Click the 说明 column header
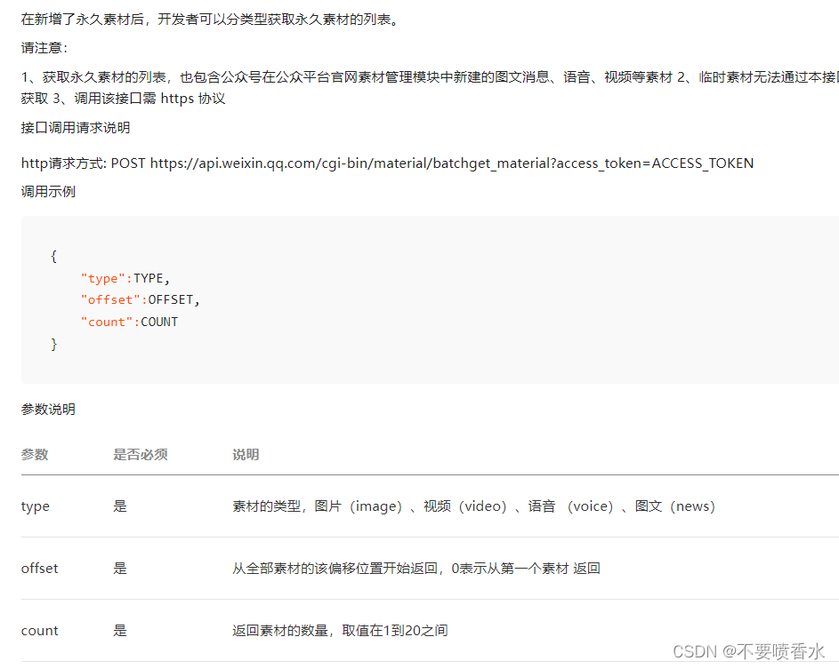This screenshot has width=839, height=669. (x=246, y=454)
